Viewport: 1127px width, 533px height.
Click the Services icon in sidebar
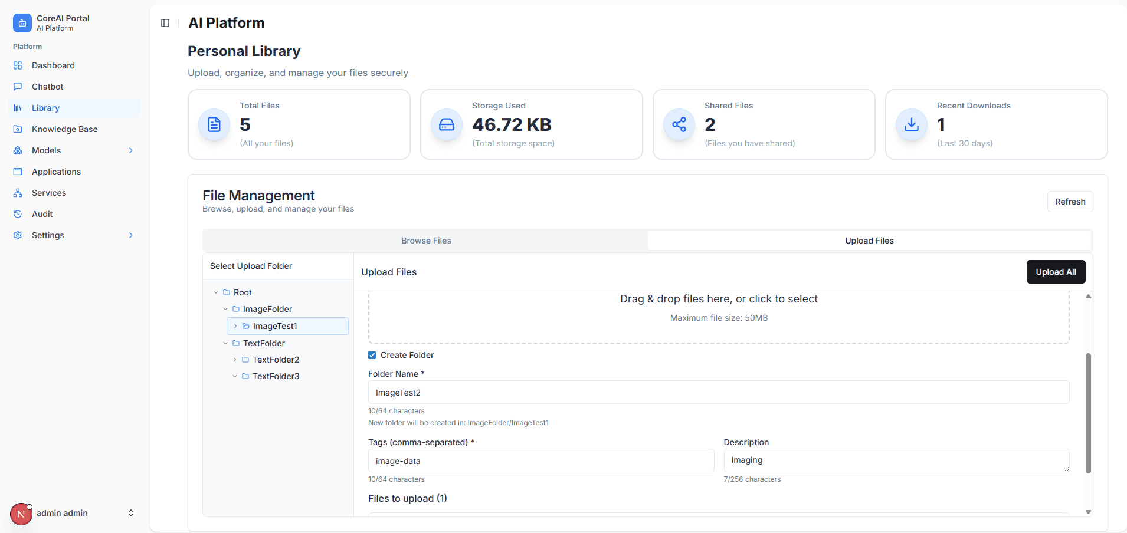18,193
